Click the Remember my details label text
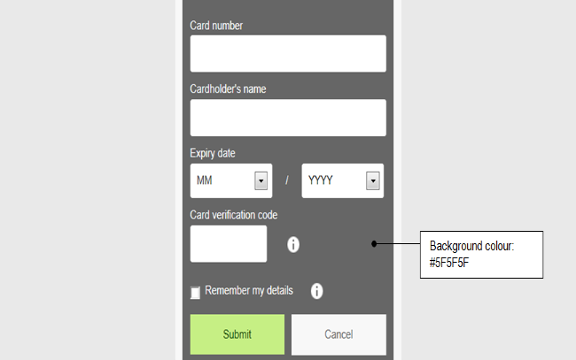This screenshot has width=576, height=360. tap(249, 290)
